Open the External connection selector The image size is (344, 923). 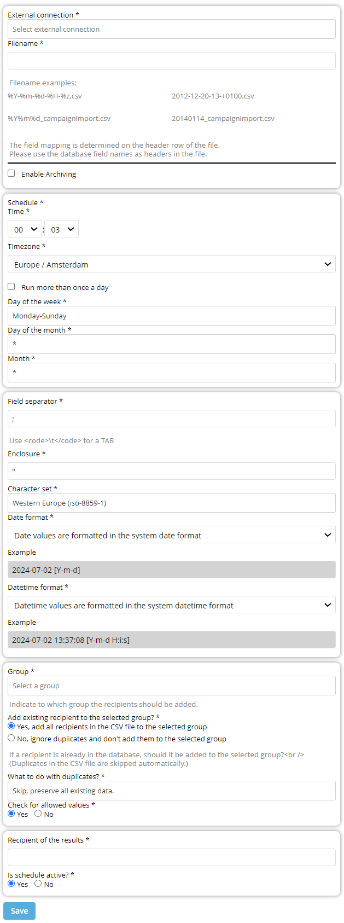tap(172, 30)
